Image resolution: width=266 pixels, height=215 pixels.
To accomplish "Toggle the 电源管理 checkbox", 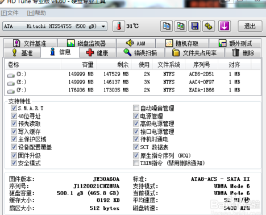I will click(x=136, y=115).
